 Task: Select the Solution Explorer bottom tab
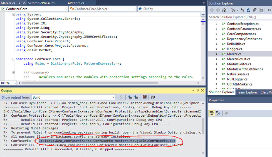221,92
